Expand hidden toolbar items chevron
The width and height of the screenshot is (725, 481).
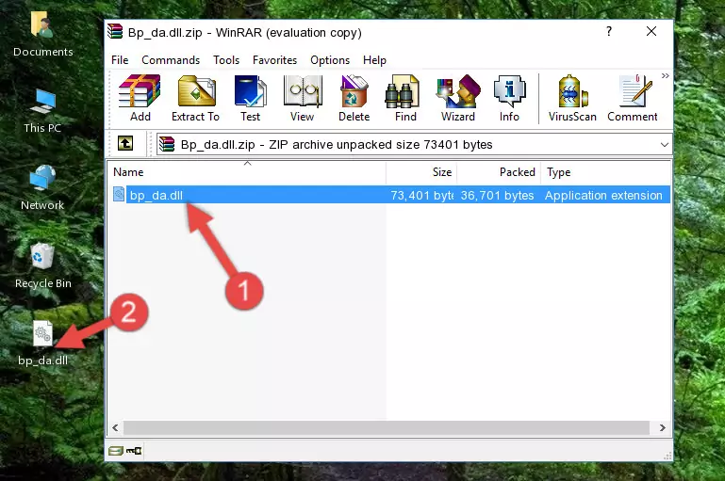point(665,75)
